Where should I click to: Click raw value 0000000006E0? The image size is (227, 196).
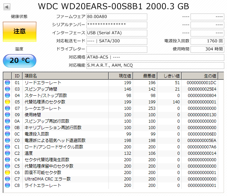click(x=202, y=134)
